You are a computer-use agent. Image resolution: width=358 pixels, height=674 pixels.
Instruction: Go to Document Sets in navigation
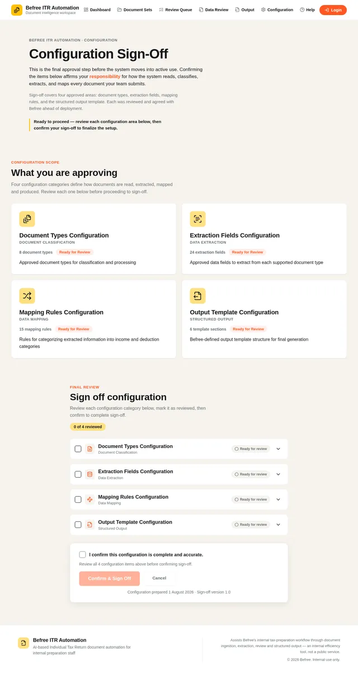tap(134, 10)
